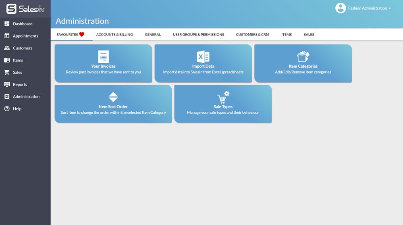403x225 pixels.
Task: Switch to the Favourites tab
Action: (x=71, y=34)
